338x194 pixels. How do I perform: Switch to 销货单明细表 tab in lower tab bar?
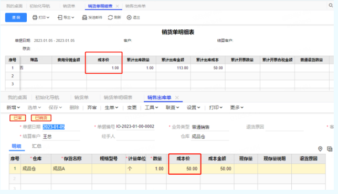pos(118,98)
